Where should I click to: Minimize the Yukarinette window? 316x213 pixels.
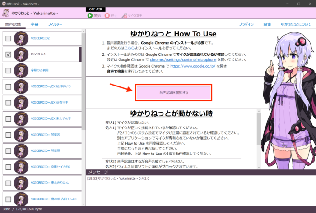[x=288, y=4]
